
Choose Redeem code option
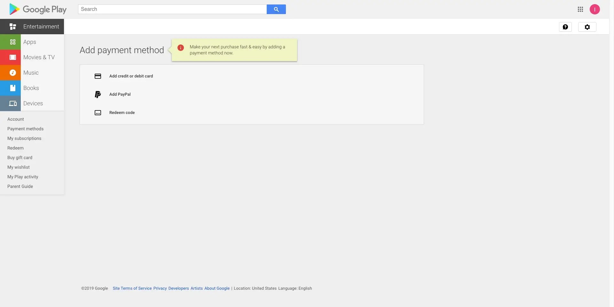pos(122,113)
